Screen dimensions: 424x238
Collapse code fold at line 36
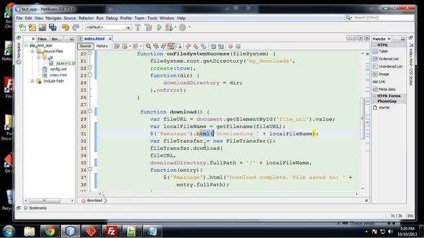coord(90,169)
